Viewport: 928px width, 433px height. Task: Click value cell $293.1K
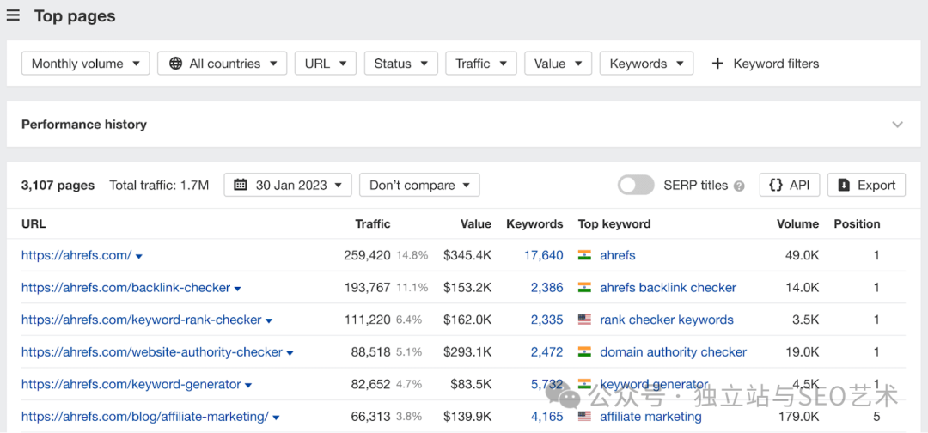click(467, 352)
